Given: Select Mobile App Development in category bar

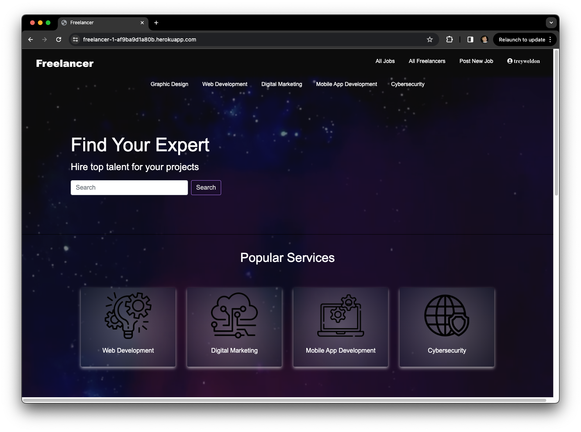Looking at the screenshot, I should click(x=347, y=84).
